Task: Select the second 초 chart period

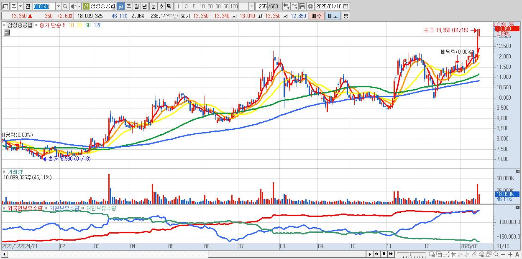Action: (x=161, y=6)
